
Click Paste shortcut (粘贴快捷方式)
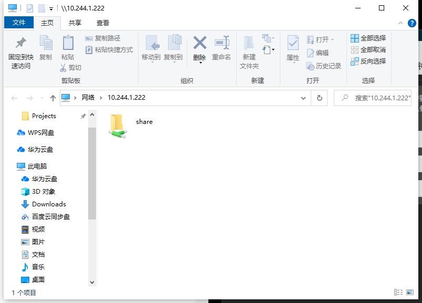tap(109, 50)
